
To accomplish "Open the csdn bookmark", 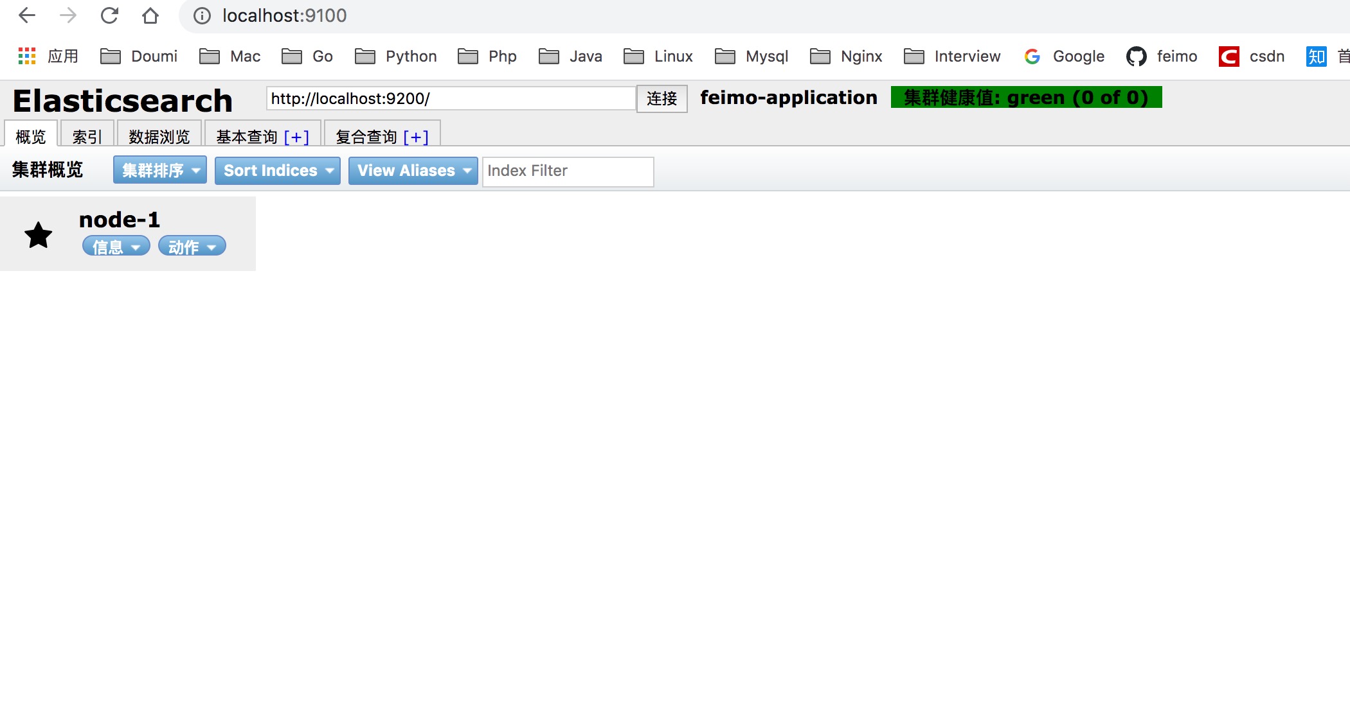I will pyautogui.click(x=1252, y=57).
